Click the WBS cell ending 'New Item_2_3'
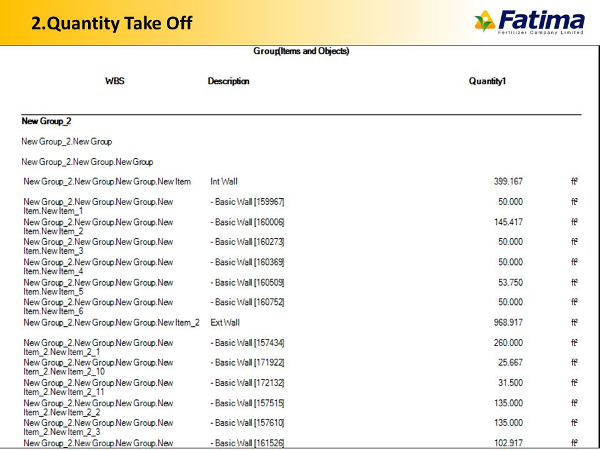The height and width of the screenshot is (450, 600). (98, 427)
